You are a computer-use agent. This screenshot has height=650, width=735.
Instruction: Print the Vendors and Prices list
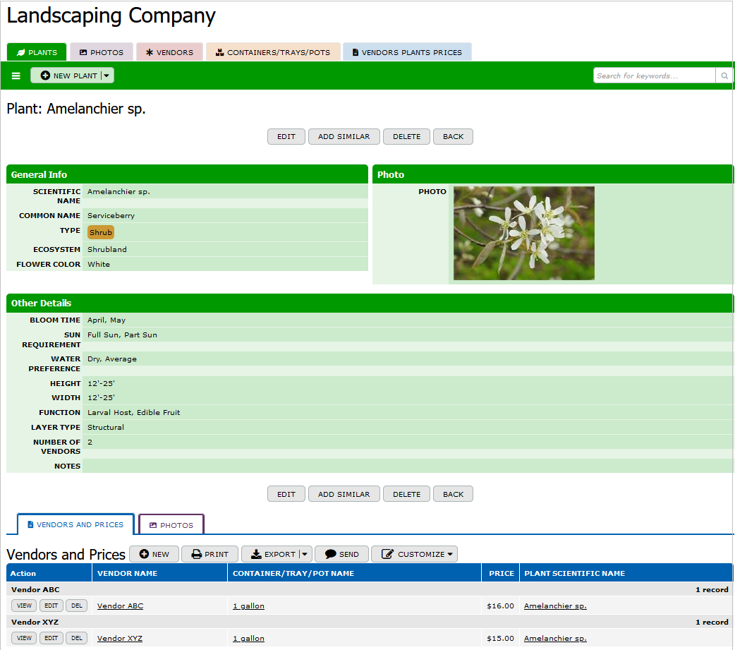coord(209,554)
